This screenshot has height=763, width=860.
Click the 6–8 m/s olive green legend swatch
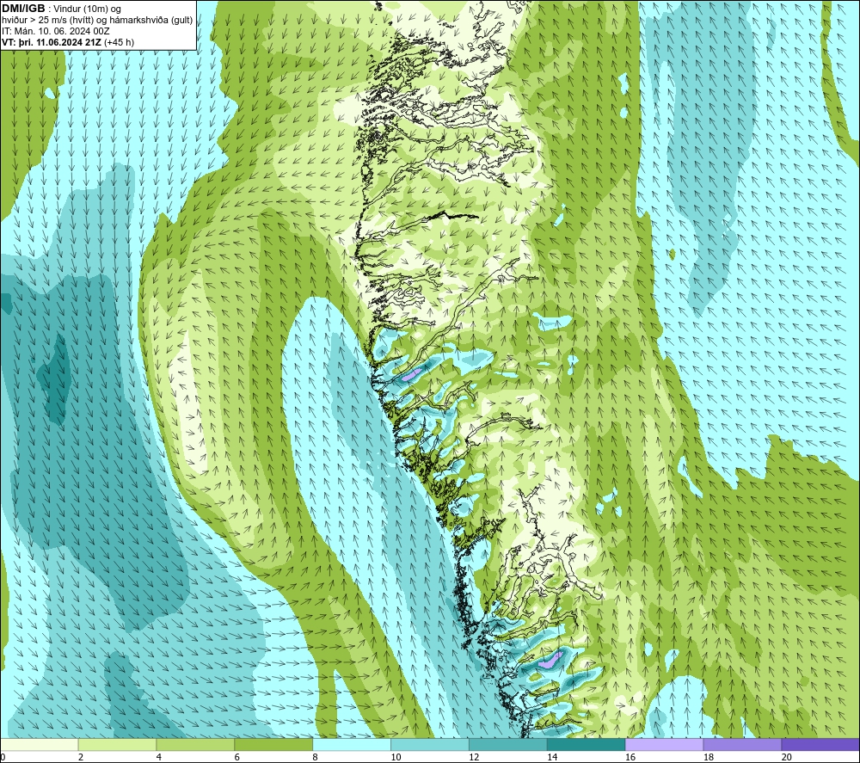point(273,744)
